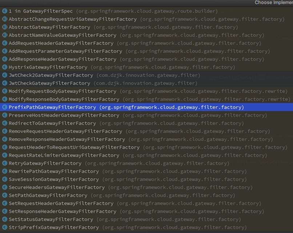Click class icon of SetRequestHeaderGatewayFilterFactory
Viewport: 293px width, 233px height.
[5, 203]
